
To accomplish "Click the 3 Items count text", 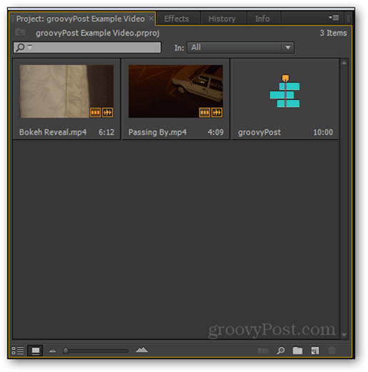I will point(333,33).
